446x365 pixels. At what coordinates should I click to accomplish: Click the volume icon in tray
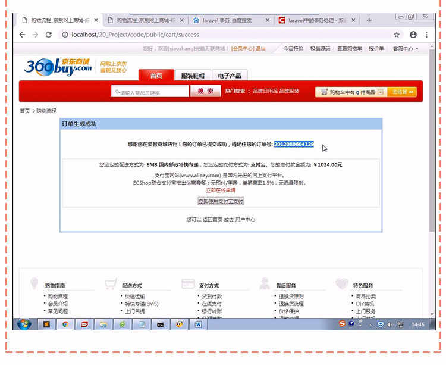pyautogui.click(x=390, y=325)
